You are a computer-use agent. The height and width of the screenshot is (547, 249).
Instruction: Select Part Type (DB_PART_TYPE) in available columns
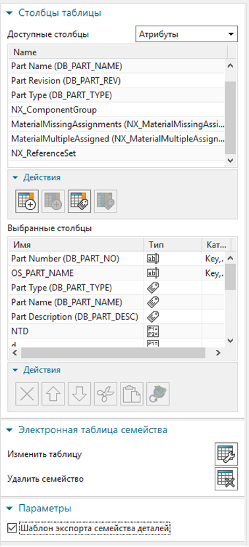[117, 95]
